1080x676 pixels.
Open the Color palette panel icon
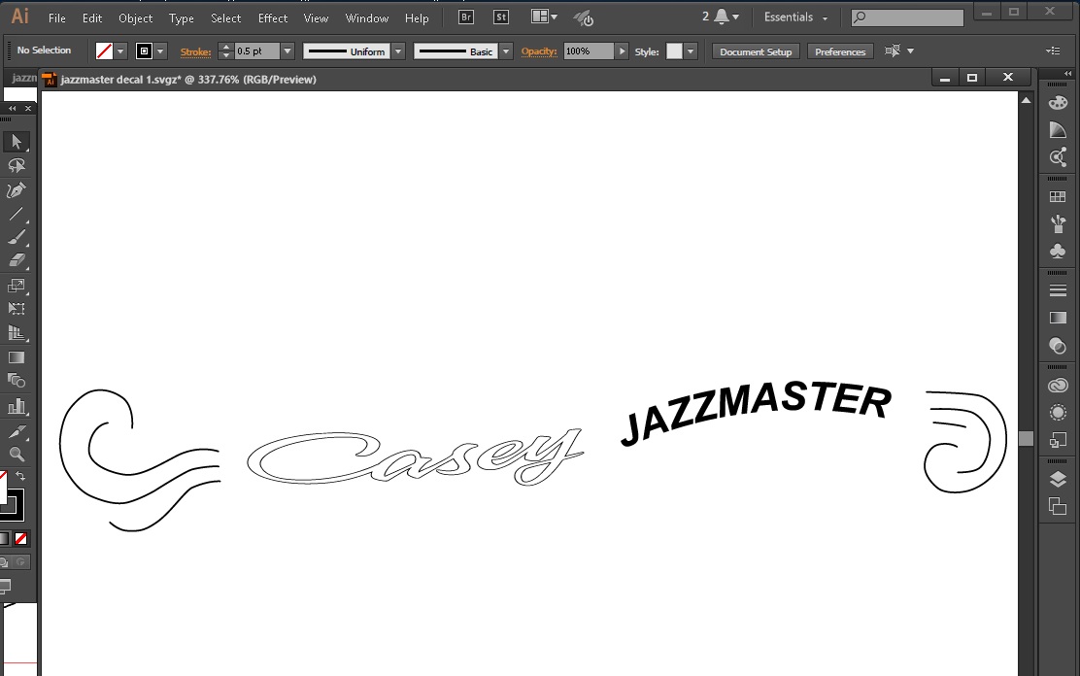[1058, 103]
